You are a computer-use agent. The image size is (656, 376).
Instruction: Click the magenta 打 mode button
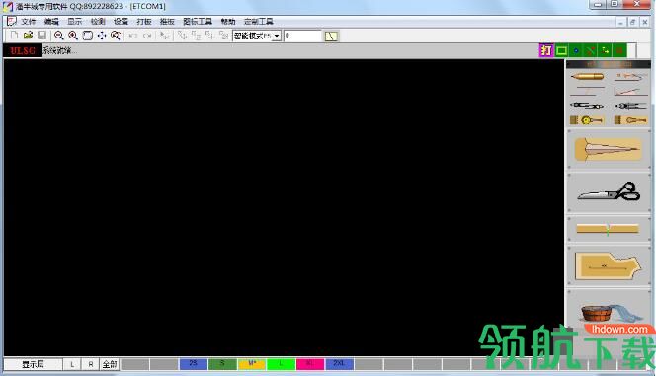click(x=546, y=51)
